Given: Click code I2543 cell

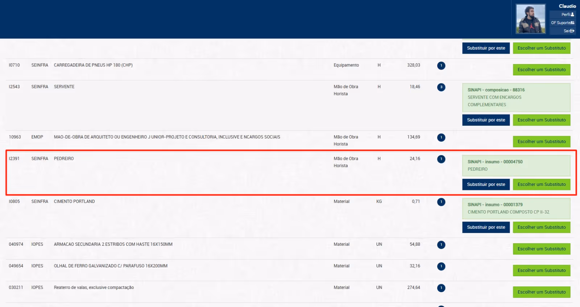Looking at the screenshot, I should click(14, 87).
